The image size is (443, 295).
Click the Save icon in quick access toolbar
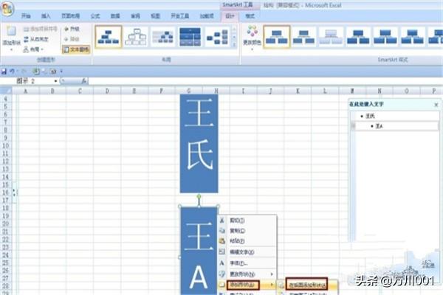pyautogui.click(x=4, y=72)
